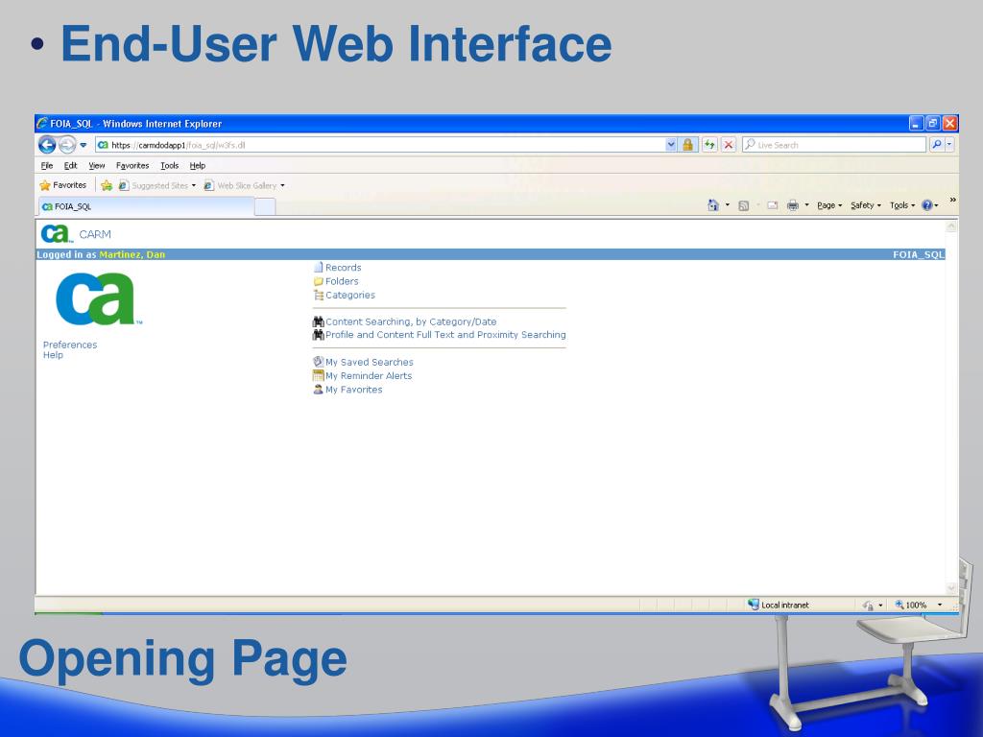Open the Categories link
This screenshot has height=737, width=983.
coord(349,296)
